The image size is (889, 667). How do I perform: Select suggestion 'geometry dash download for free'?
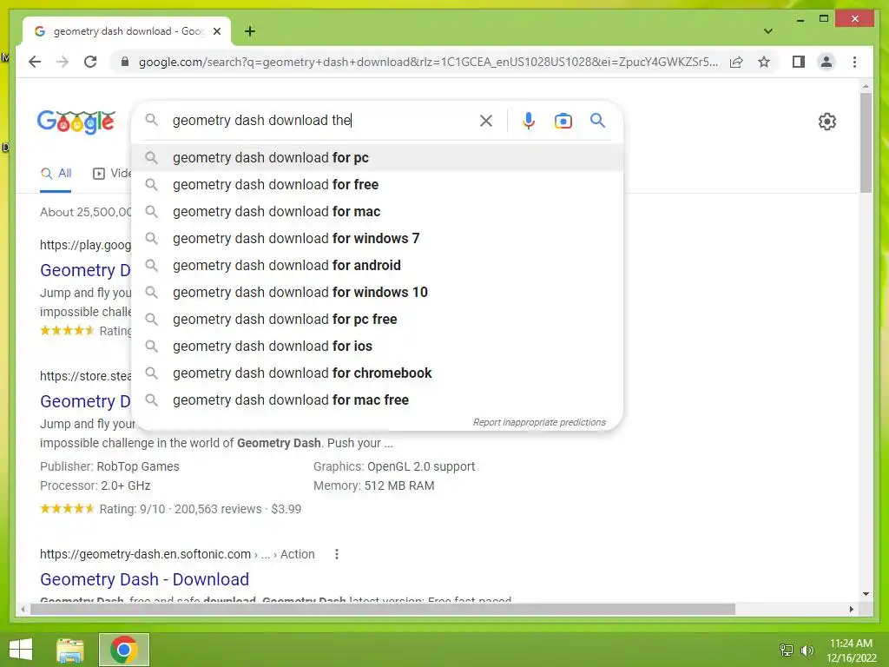coord(377,184)
